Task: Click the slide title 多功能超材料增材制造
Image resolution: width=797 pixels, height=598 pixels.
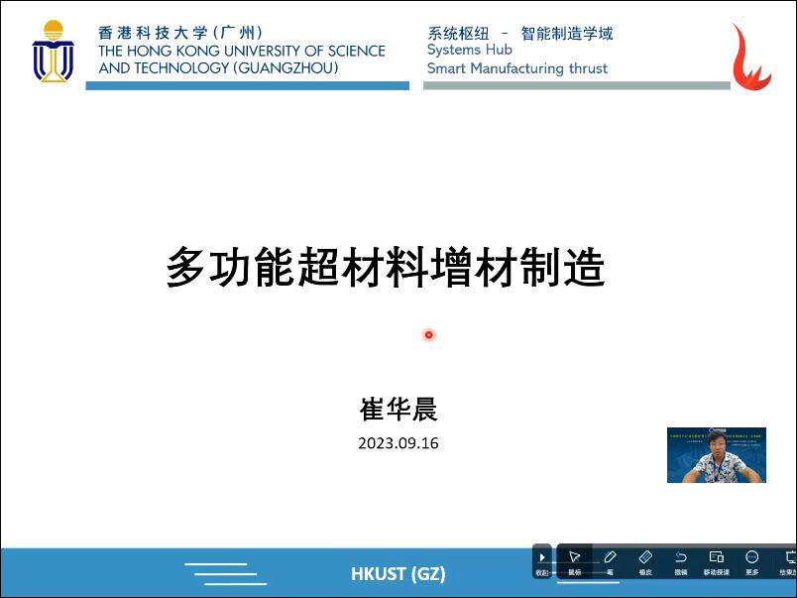Action: coord(385,268)
